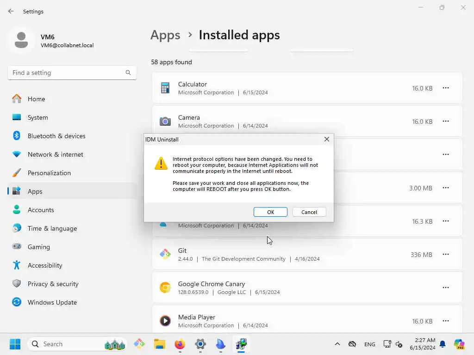
Task: Click the VM6 user avatar
Action: pyautogui.click(x=21, y=40)
